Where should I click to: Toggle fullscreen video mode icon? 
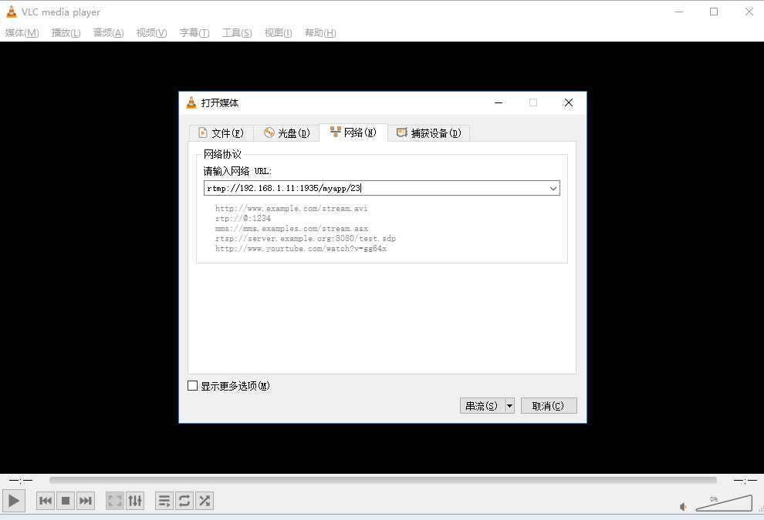tap(115, 501)
